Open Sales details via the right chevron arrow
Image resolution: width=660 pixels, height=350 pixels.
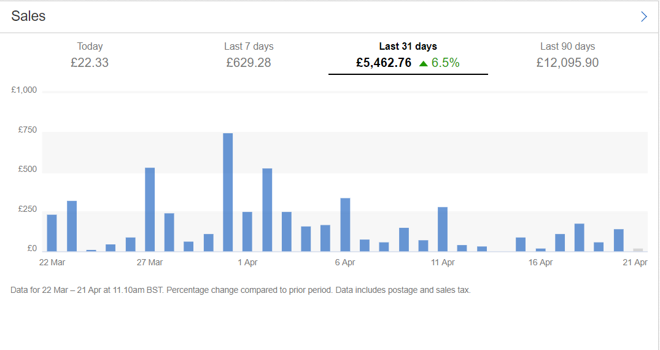click(643, 17)
